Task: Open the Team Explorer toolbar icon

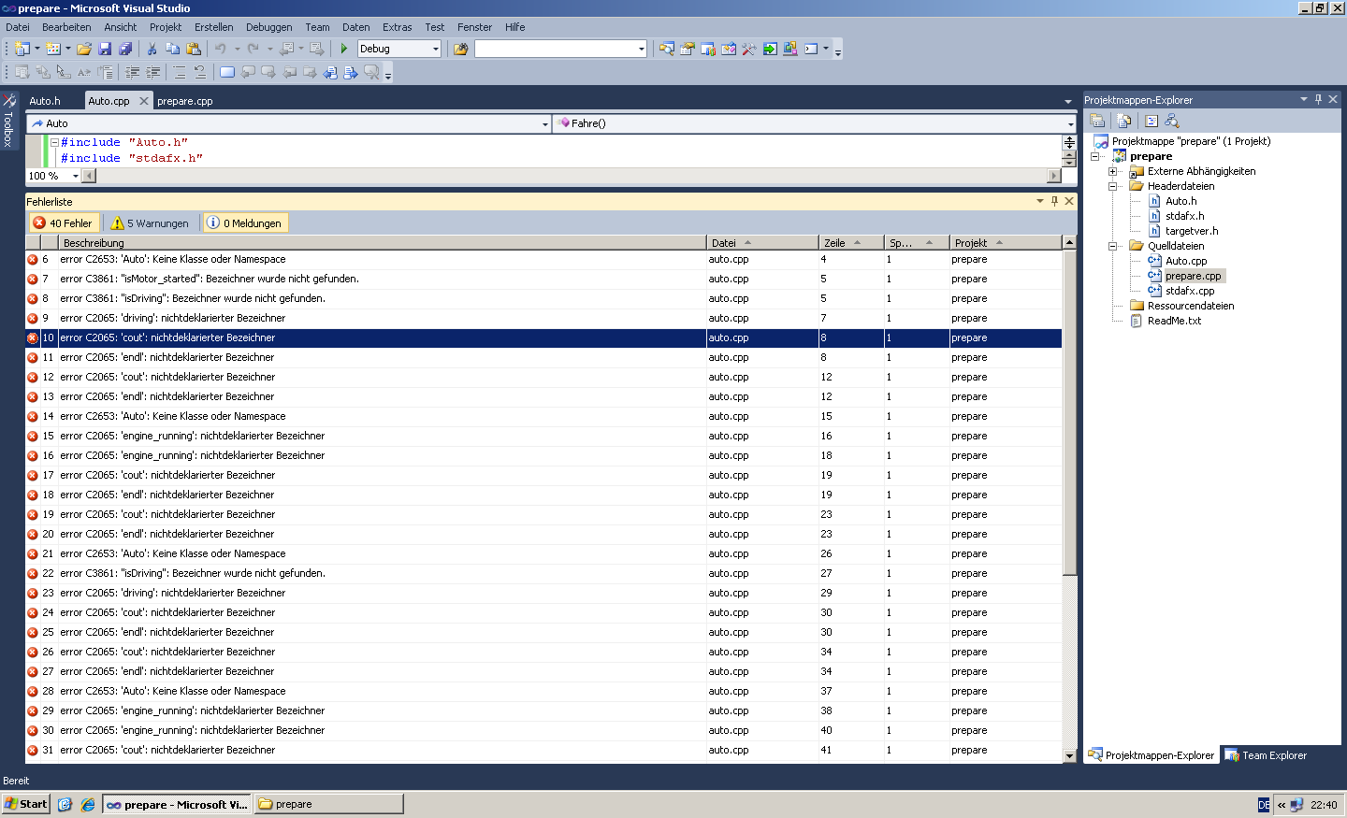Action: 708,49
